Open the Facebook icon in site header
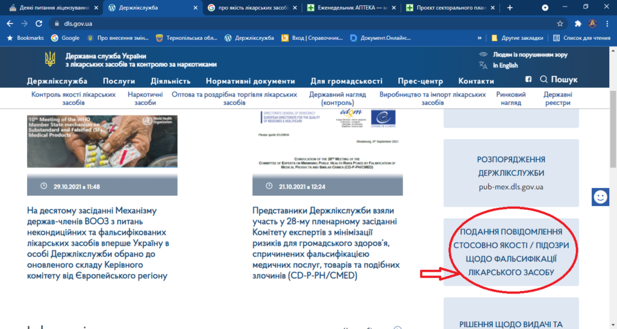Image resolution: width=617 pixels, height=329 pixels. click(x=528, y=80)
